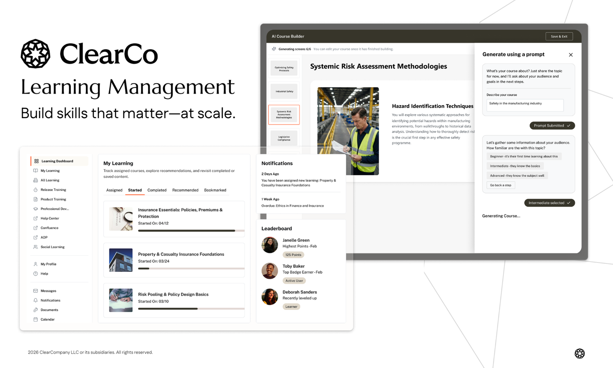Click the My Learning book icon

(36, 171)
